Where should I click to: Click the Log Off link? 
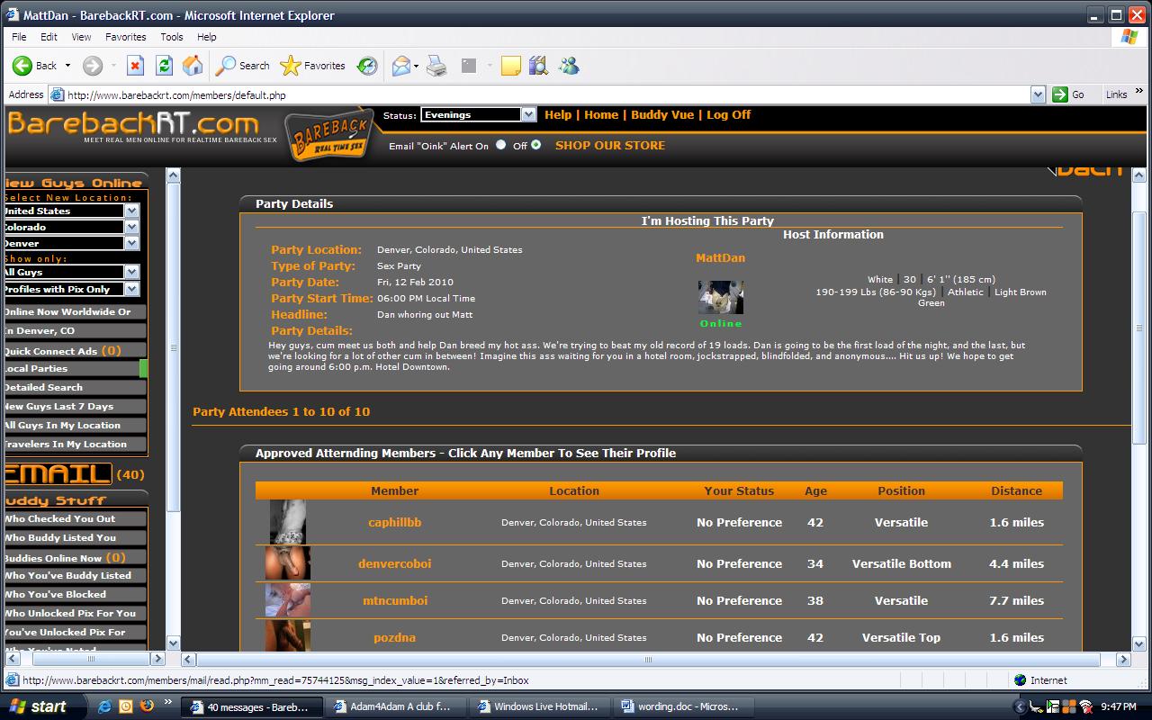729,114
